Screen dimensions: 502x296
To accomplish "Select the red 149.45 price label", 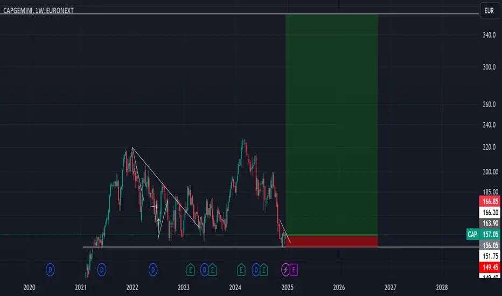I will point(490,267).
